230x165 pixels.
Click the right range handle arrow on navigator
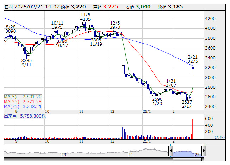(204, 151)
